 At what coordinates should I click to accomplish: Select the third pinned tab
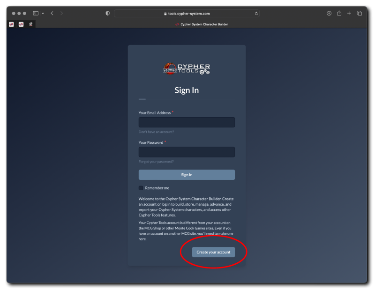click(31, 24)
